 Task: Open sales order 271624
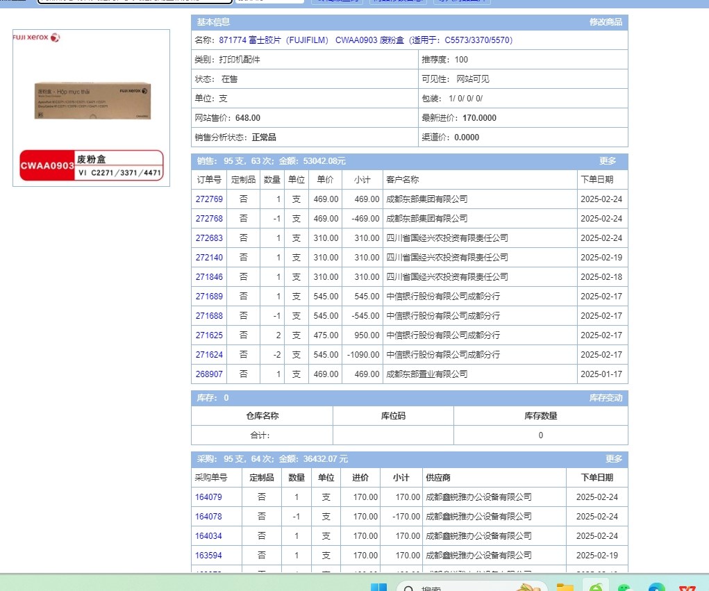[x=209, y=354]
